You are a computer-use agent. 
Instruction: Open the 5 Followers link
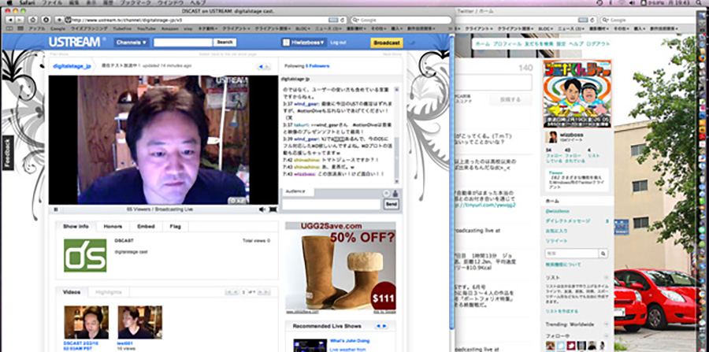coord(317,66)
